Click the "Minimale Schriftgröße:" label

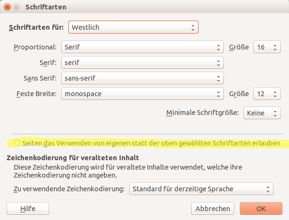tap(203, 113)
